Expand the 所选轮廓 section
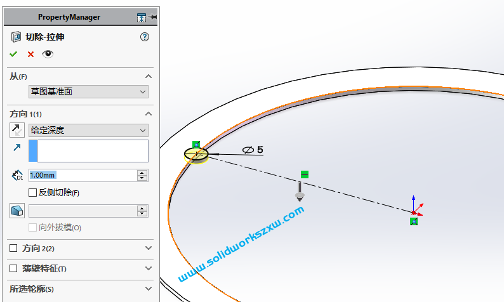 pyautogui.click(x=149, y=289)
